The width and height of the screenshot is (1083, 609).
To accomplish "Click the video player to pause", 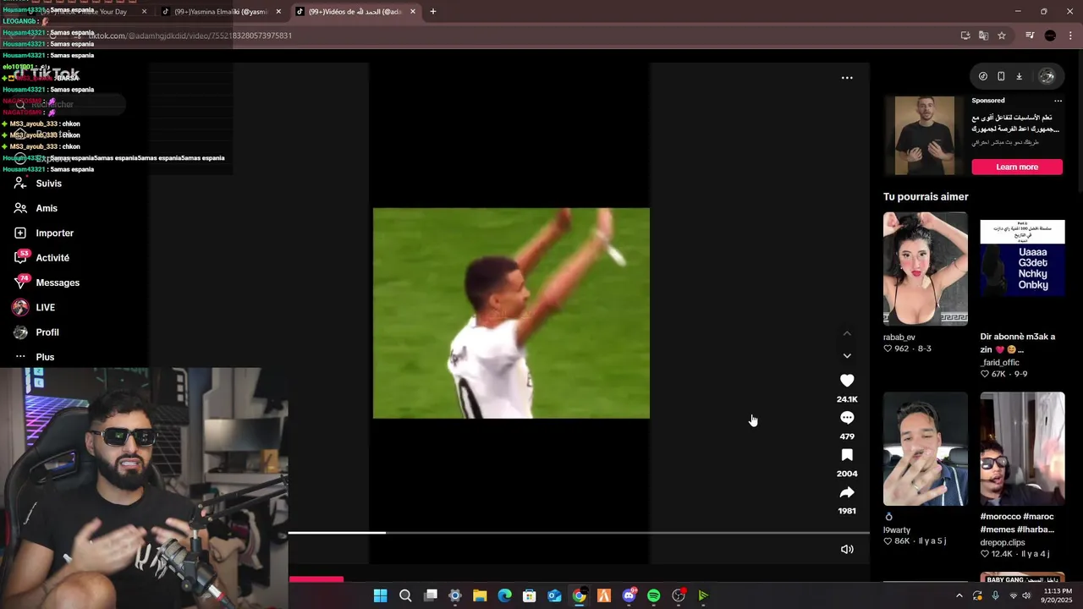I will click(x=511, y=313).
